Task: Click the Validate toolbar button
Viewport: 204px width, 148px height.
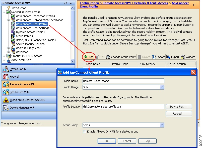Action: [x=188, y=57]
